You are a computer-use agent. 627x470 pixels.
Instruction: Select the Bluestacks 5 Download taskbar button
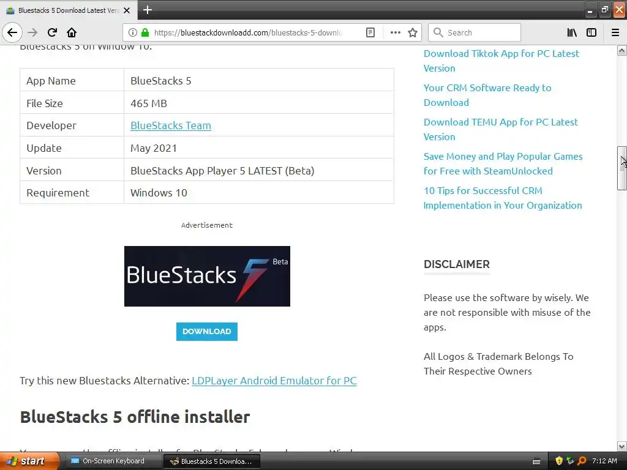coord(212,461)
